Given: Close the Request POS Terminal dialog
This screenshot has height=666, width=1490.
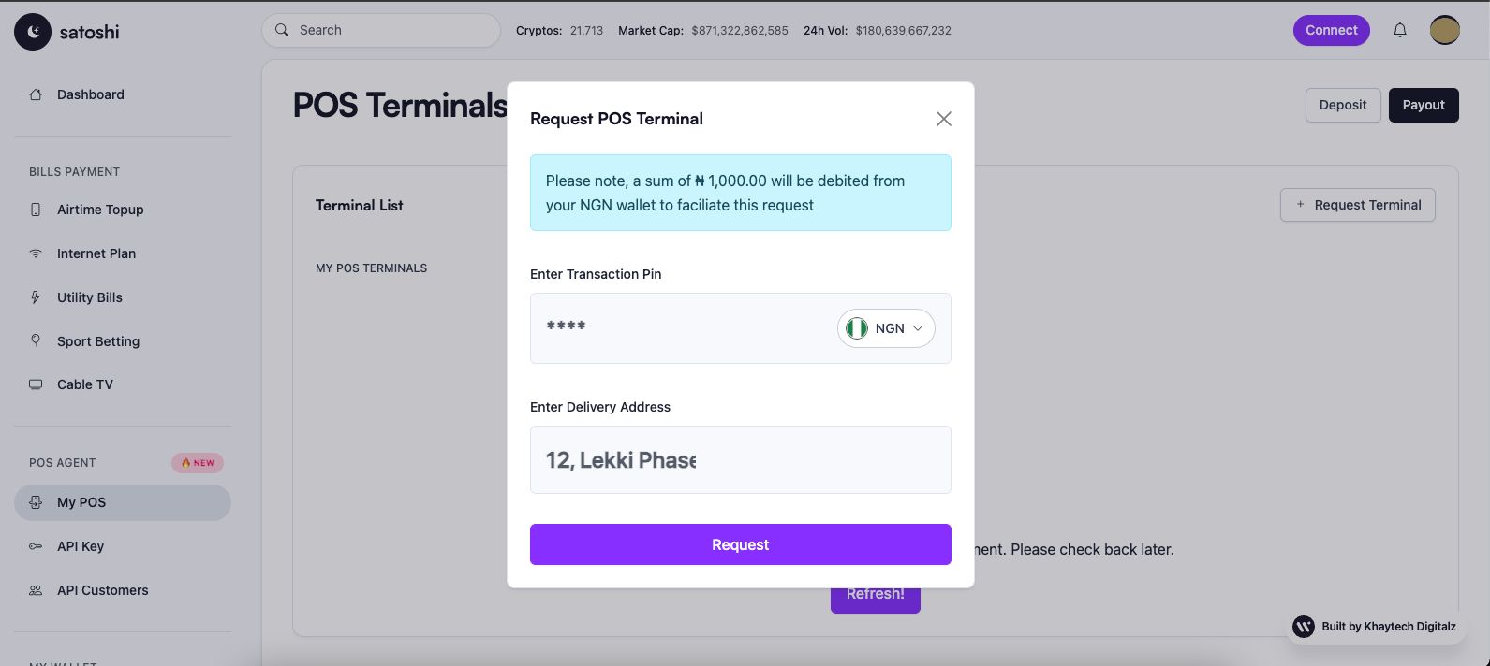Looking at the screenshot, I should coord(944,119).
